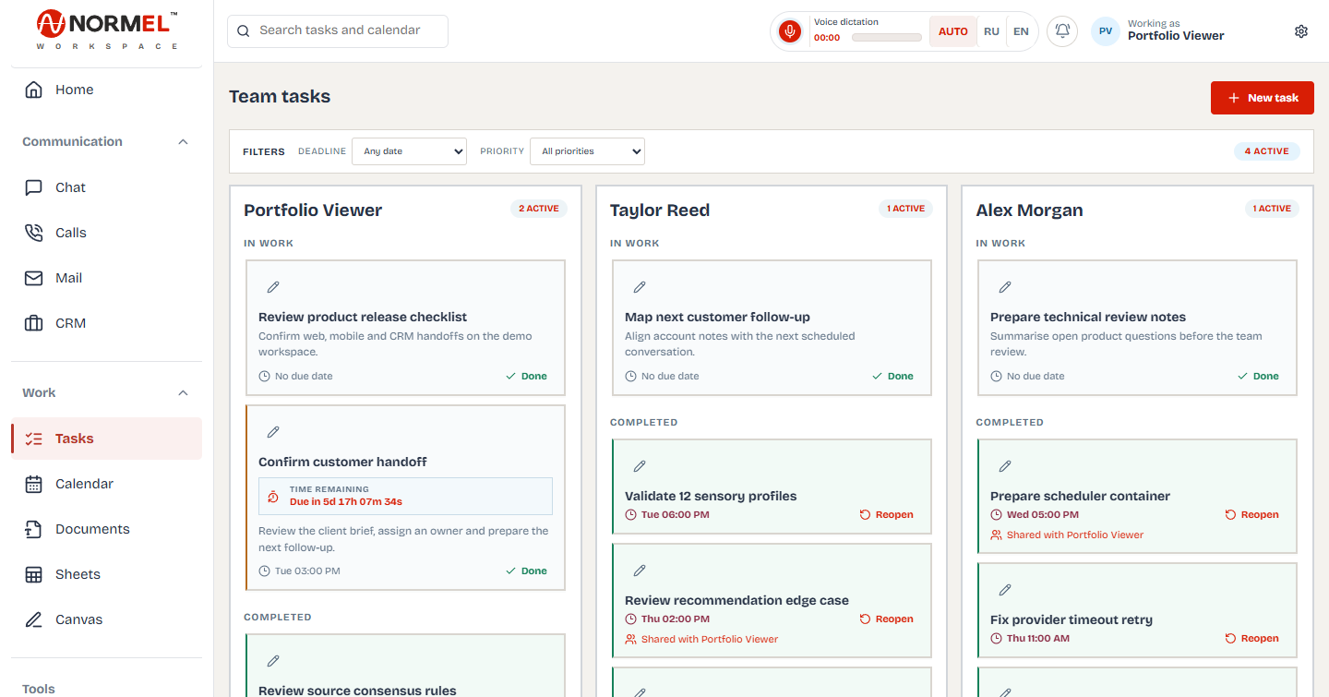Screen dimensions: 1329x697
Task: Open notifications bell
Action: click(1062, 31)
